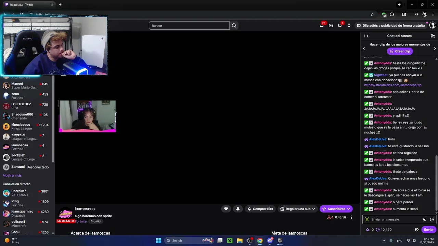
Task: Click the green extension icon with 59 badge
Action: coord(384,15)
